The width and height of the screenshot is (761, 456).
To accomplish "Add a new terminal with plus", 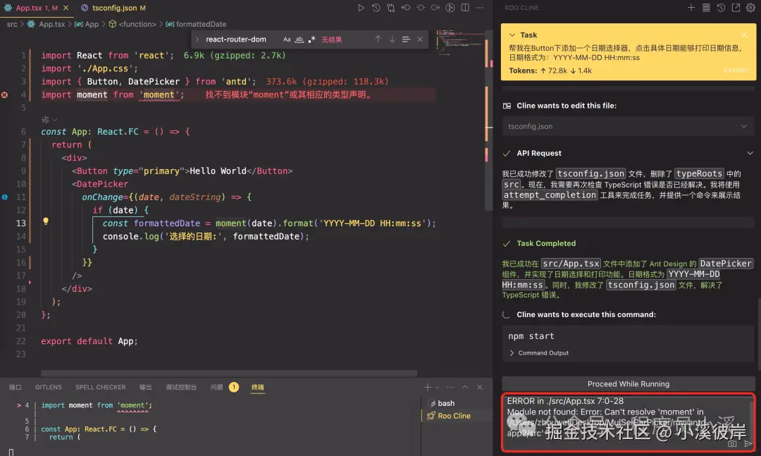I will click(x=427, y=387).
